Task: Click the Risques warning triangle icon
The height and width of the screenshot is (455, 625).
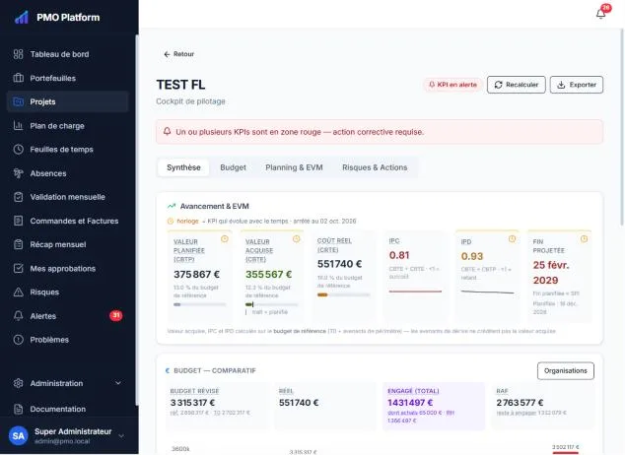Action: tap(19, 292)
